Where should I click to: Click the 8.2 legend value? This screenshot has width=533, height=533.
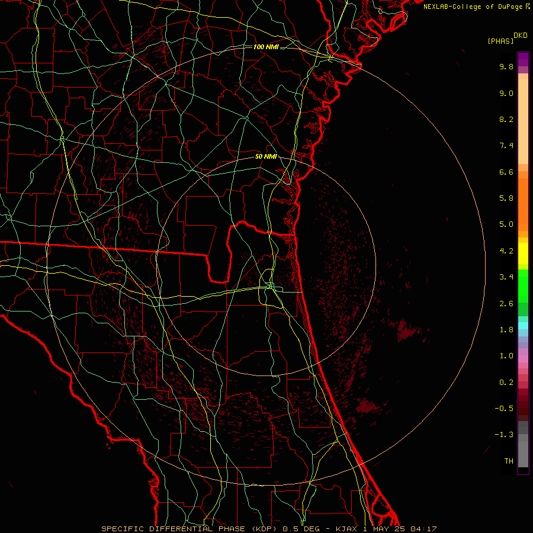[x=506, y=119]
